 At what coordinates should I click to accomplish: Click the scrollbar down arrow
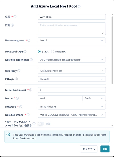click(x=112, y=126)
